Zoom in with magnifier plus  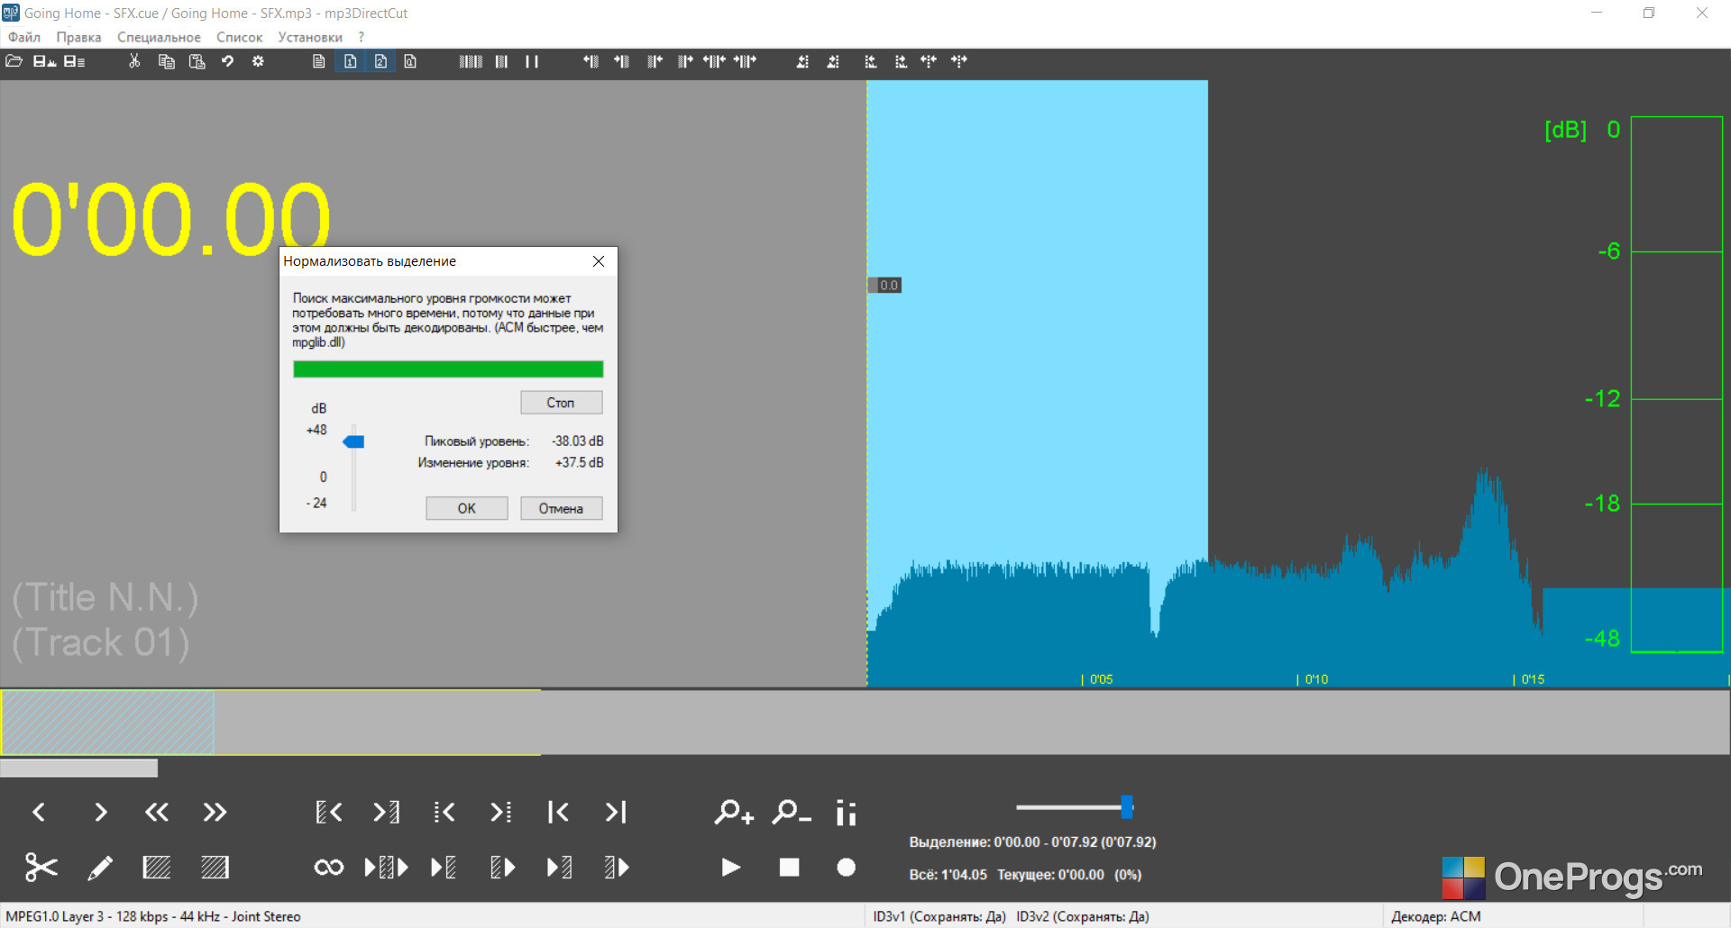tap(734, 812)
